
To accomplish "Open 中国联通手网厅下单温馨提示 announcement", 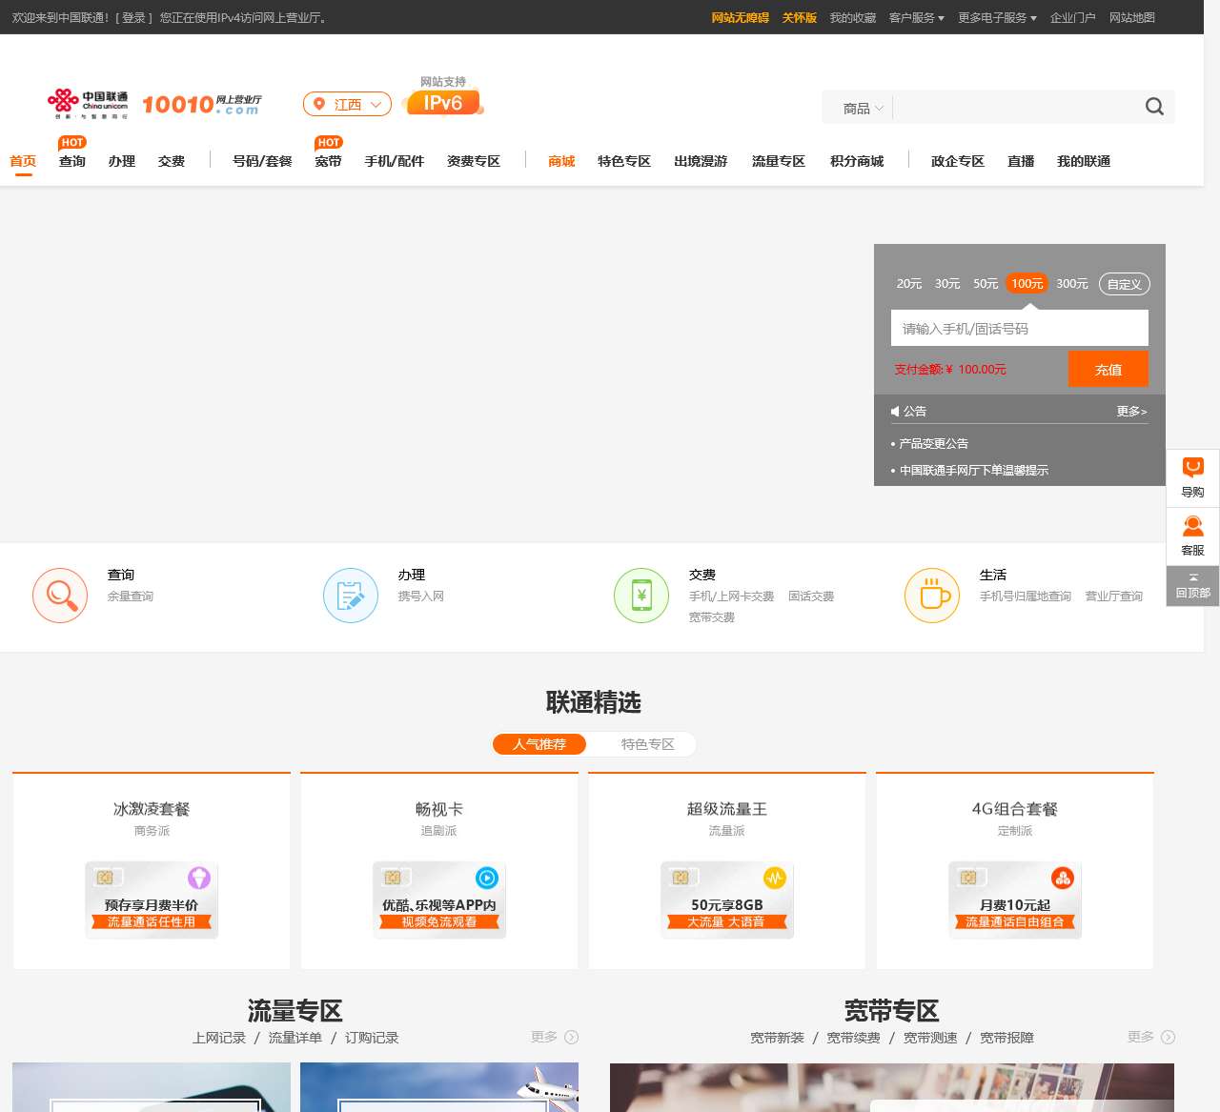I will [974, 470].
